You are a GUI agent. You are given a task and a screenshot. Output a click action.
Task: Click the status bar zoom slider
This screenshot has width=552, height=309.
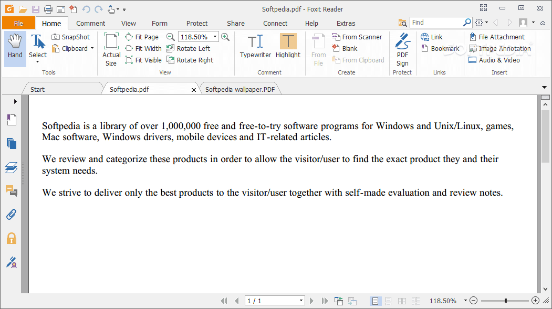click(505, 301)
